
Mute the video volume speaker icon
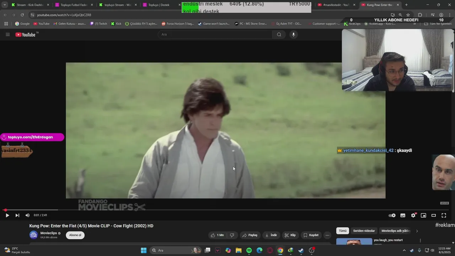point(27,215)
